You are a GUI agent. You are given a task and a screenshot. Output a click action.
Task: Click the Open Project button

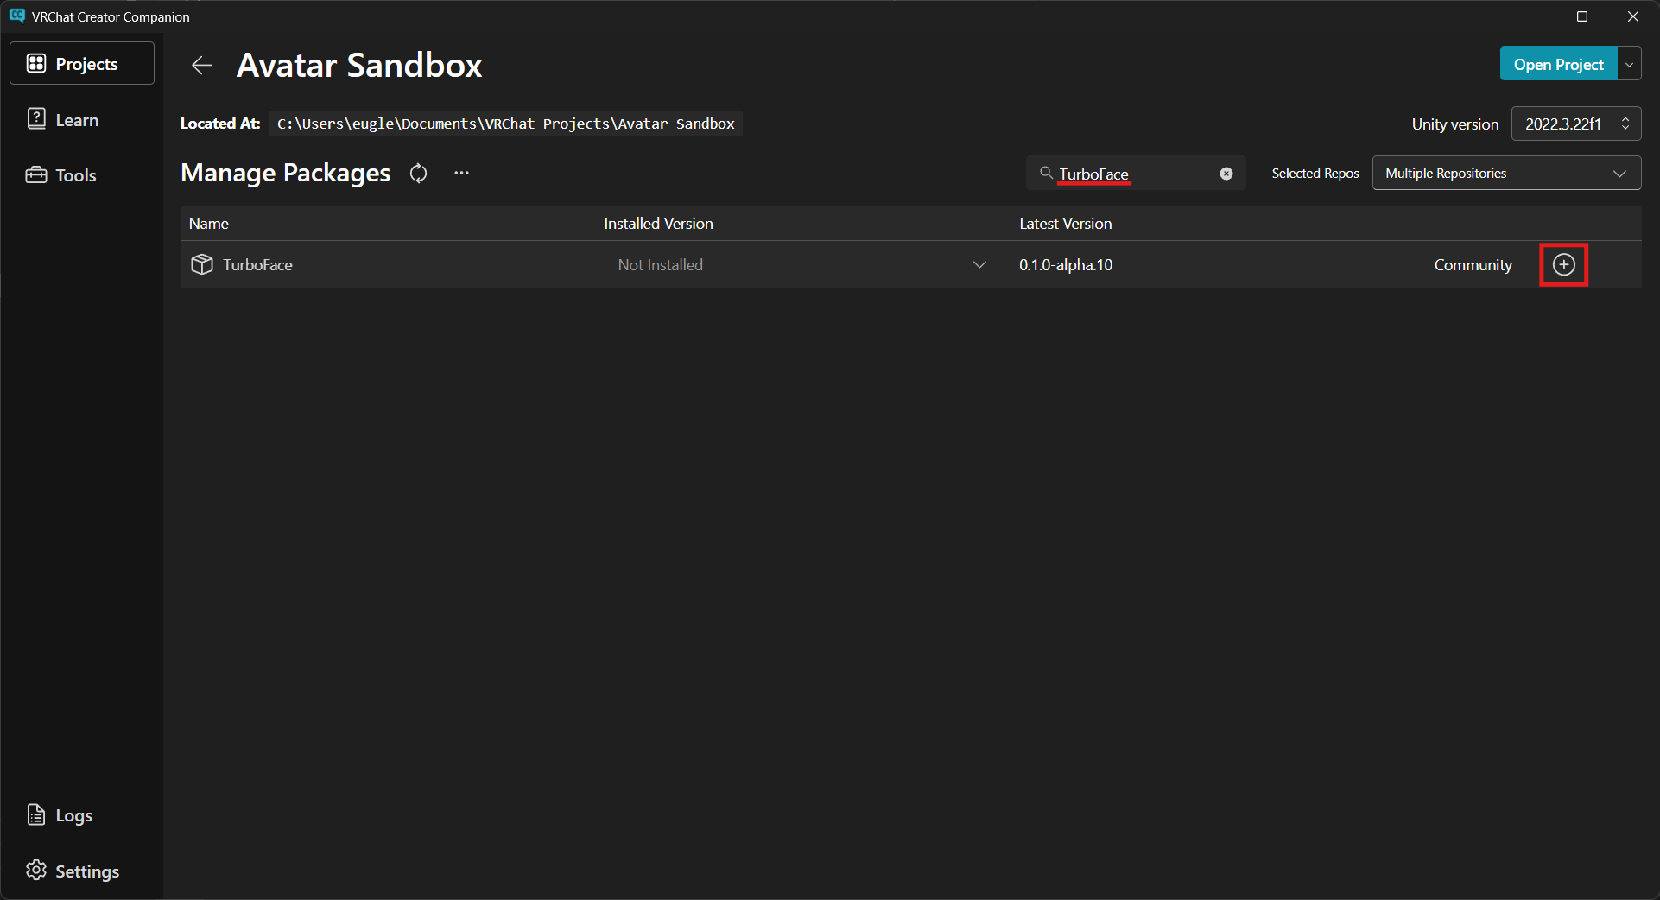(1558, 64)
